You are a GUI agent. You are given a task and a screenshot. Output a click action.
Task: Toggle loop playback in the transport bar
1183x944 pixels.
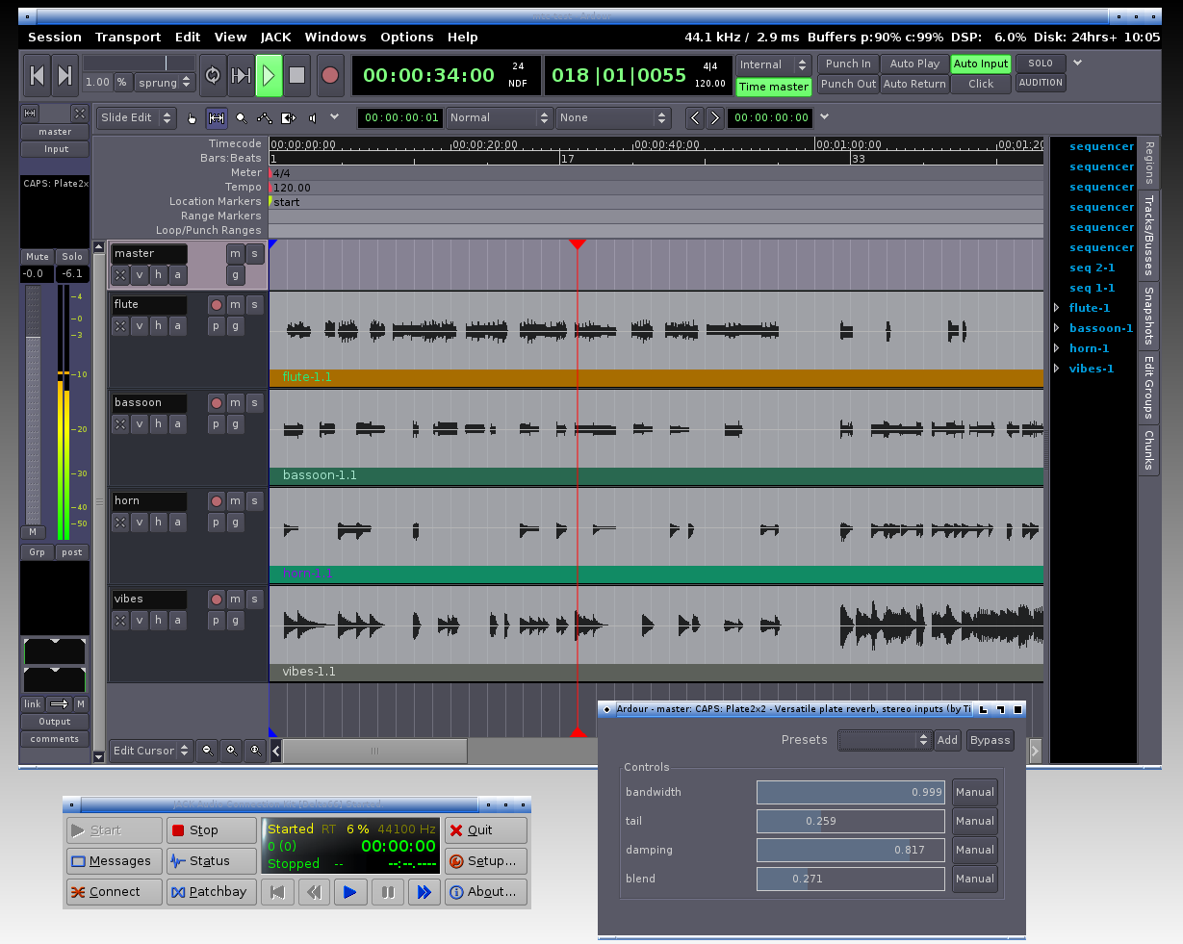click(x=213, y=75)
